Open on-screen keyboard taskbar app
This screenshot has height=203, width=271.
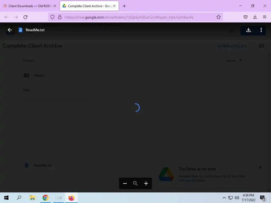tap(58, 198)
